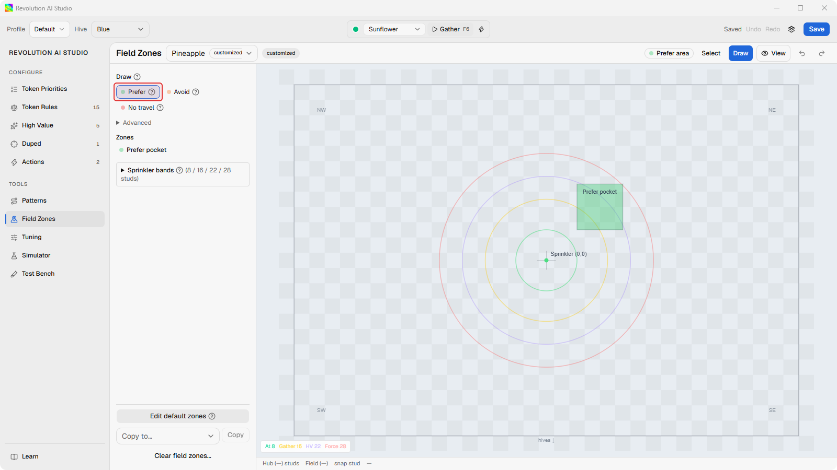Toggle the View eye button
Screen dimensions: 837x470
click(x=773, y=53)
